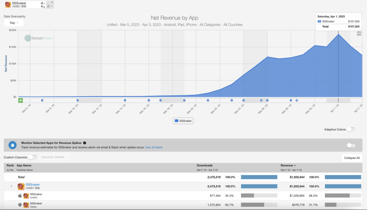The width and height of the screenshot is (367, 210).
Task: Click the Total row label
Action: pyautogui.click(x=21, y=177)
